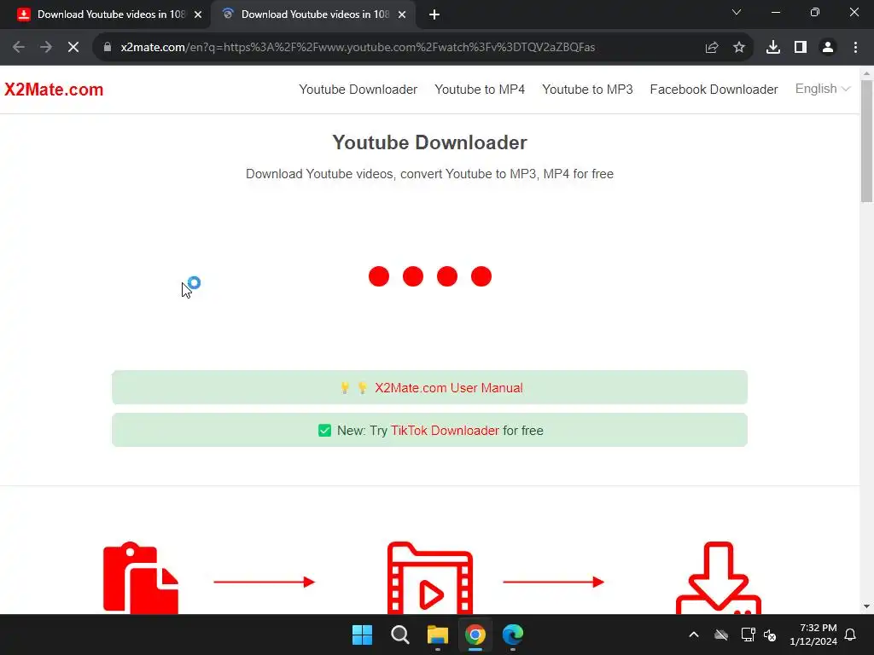Toggle Chrome side panel
The width and height of the screenshot is (874, 655).
(x=801, y=48)
